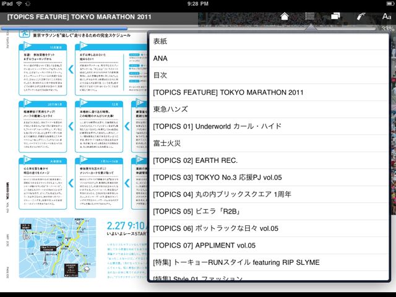The height and width of the screenshot is (297, 396).
Task: Tap the 10月某日 schedule card
Action: click(43, 69)
